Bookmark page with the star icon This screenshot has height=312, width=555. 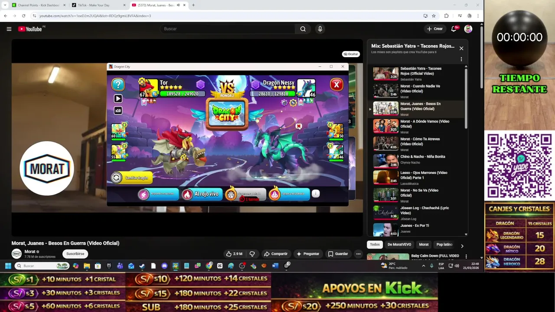pyautogui.click(x=434, y=16)
